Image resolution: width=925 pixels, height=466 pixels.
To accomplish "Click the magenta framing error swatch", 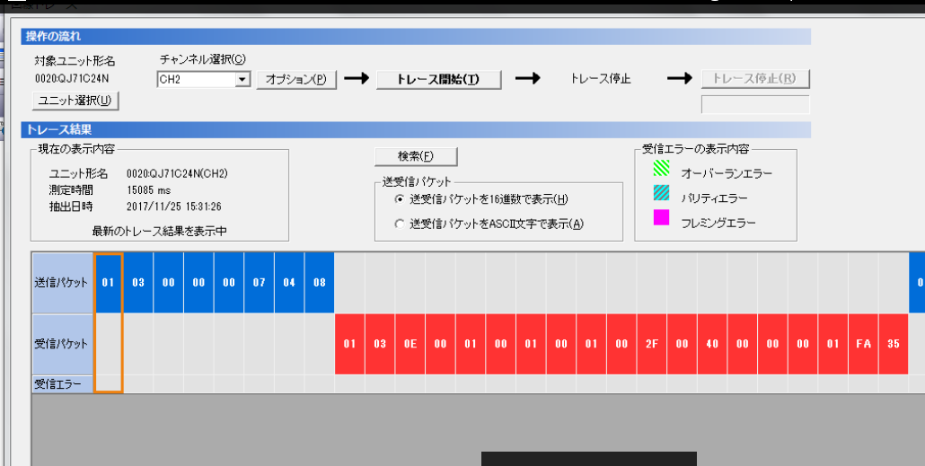I will [x=661, y=216].
